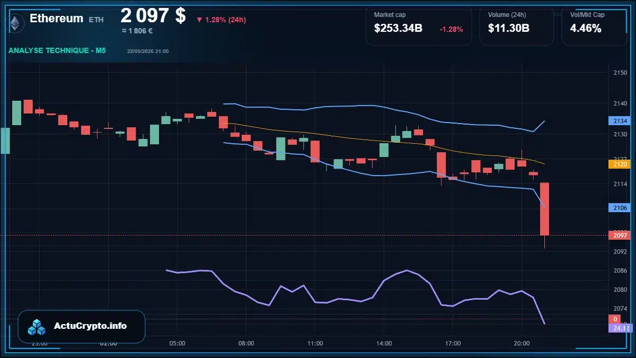The width and height of the screenshot is (636, 358).
Task: Click the ETH ticker symbol
Action: click(x=96, y=20)
